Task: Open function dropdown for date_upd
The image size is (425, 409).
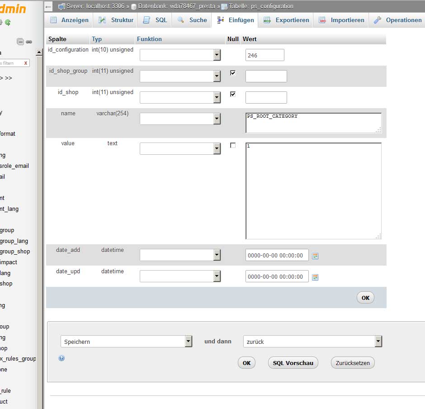Action: tap(180, 276)
